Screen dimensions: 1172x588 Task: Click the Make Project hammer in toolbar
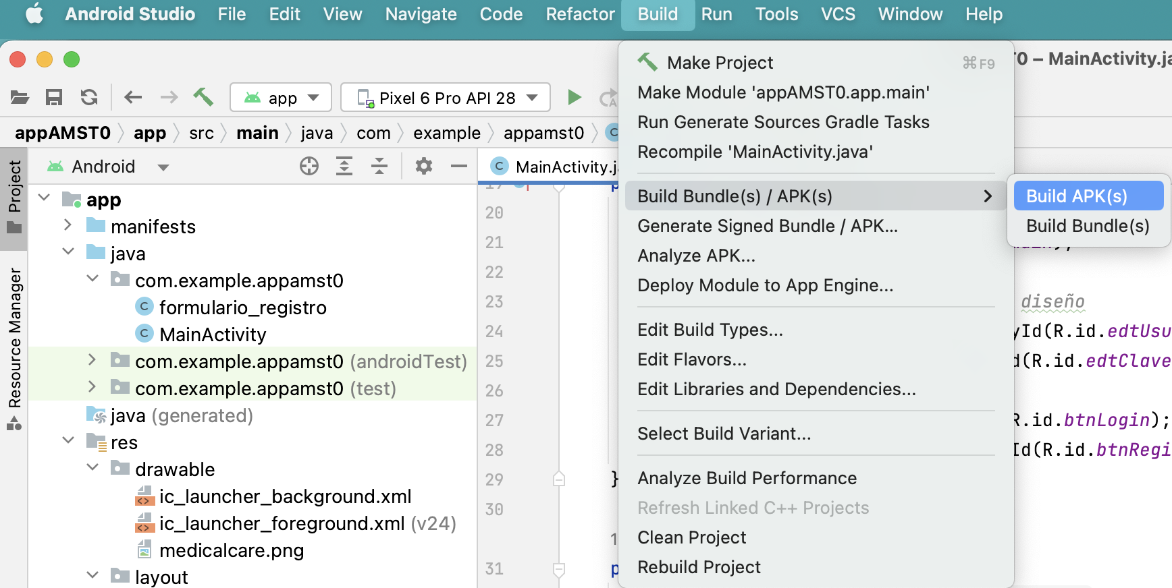(203, 98)
